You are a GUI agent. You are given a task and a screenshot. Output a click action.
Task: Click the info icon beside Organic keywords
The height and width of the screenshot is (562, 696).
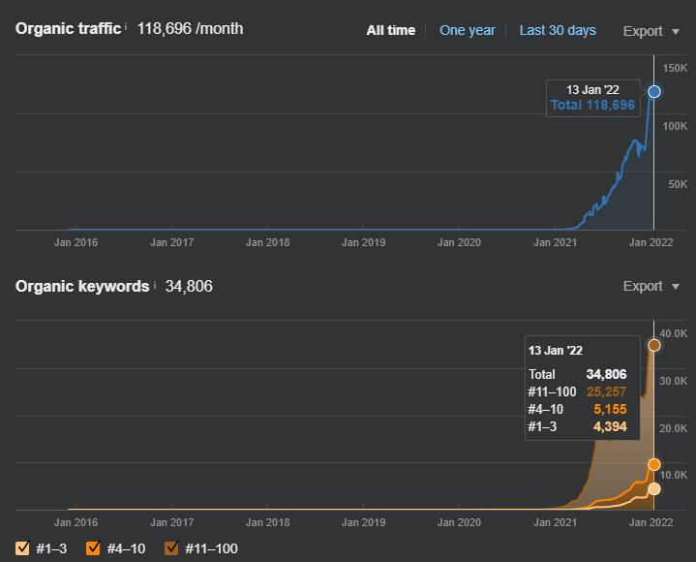(x=155, y=285)
